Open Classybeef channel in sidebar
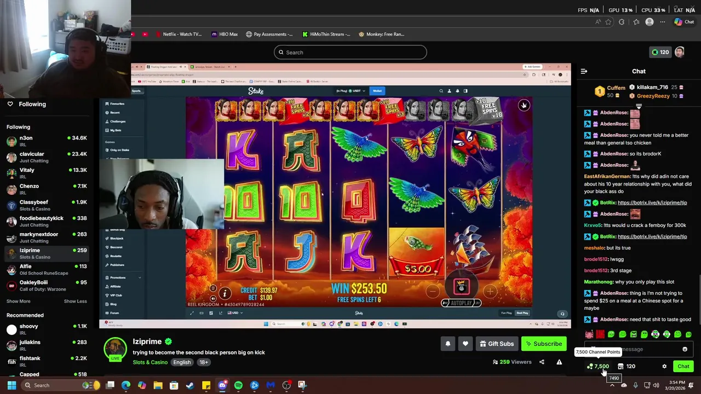 [x=47, y=205]
